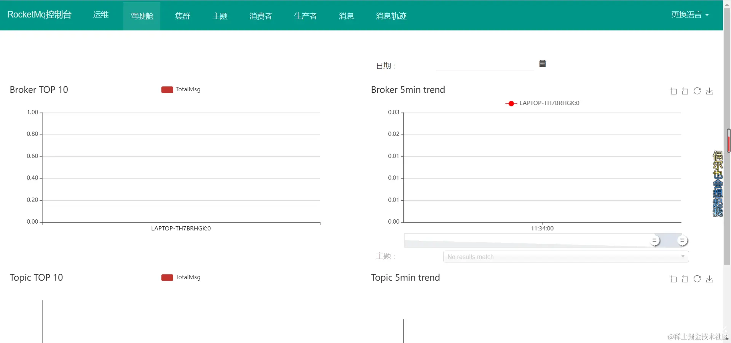Open the 主题 topic select dropdown
The image size is (731, 343).
(566, 257)
